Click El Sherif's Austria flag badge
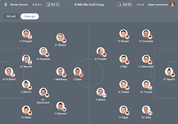 (13, 75)
